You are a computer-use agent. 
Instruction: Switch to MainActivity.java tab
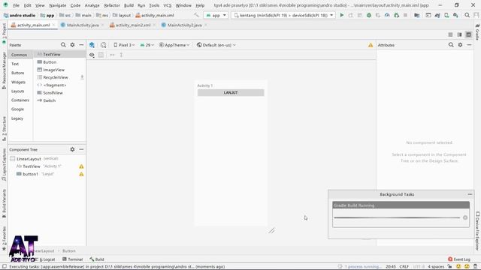pyautogui.click(x=82, y=25)
